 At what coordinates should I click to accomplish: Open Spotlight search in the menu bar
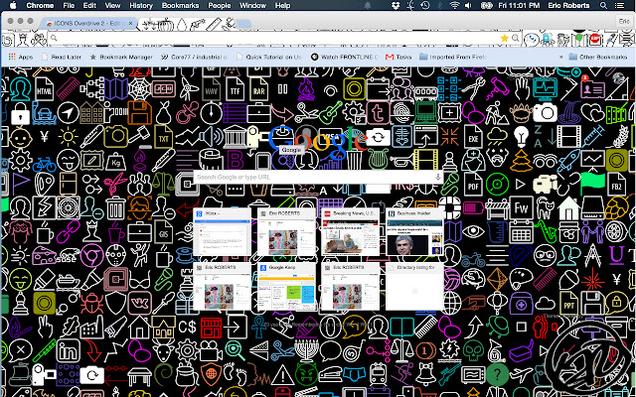click(x=603, y=5)
